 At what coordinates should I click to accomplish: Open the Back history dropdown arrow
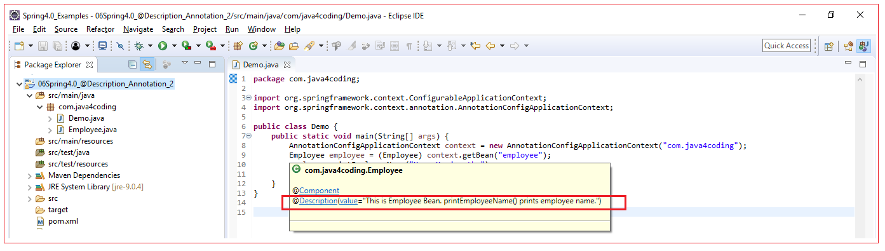(x=502, y=46)
